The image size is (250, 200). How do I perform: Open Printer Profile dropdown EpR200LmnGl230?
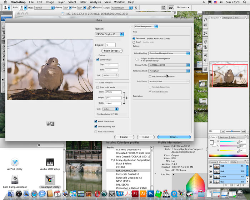click(169, 65)
